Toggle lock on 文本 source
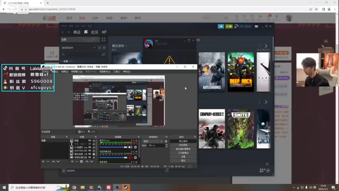This screenshot has width=339, height=191. 94,144
